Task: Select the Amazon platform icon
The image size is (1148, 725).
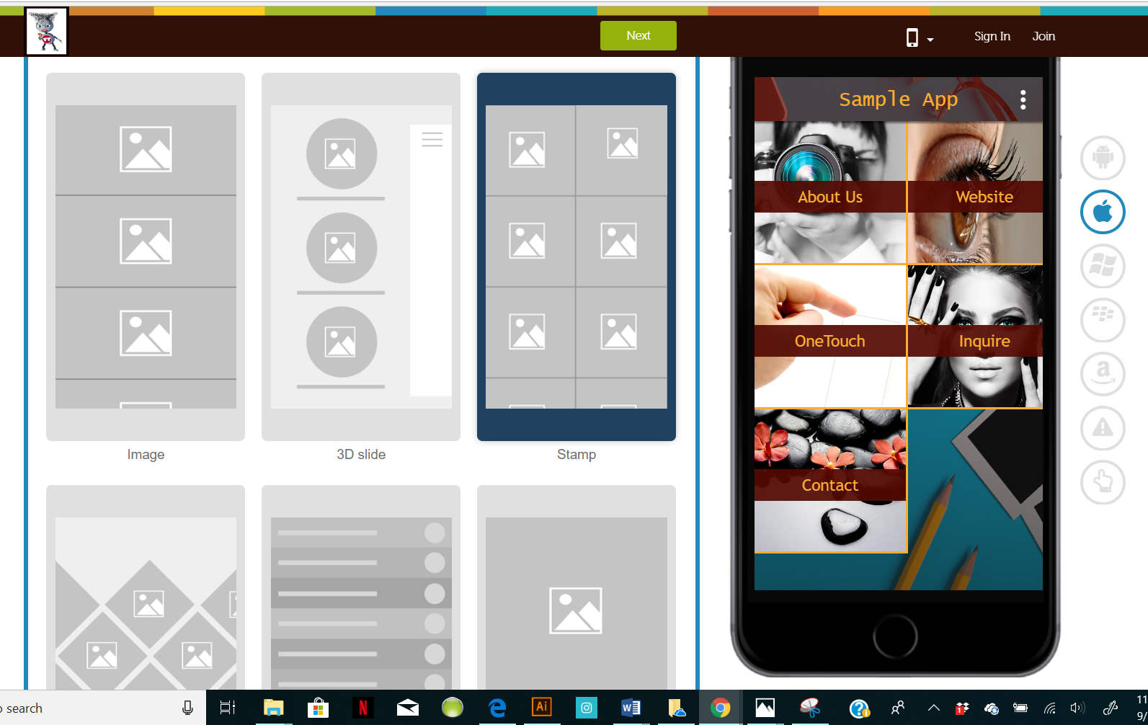Action: (1102, 373)
